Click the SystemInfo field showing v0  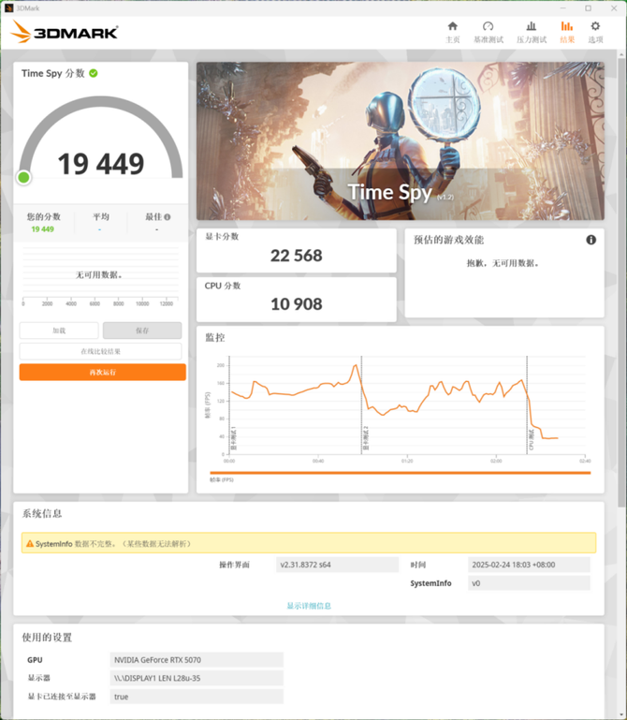click(x=529, y=583)
